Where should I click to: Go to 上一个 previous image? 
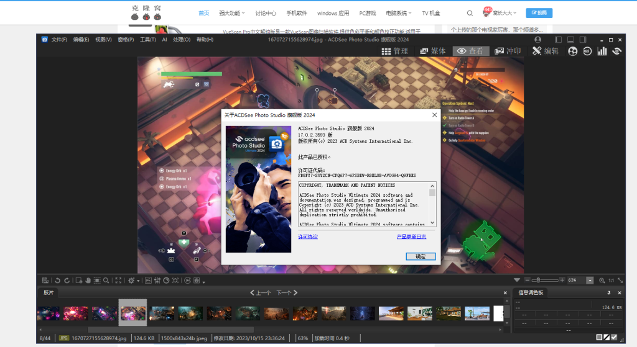(261, 292)
